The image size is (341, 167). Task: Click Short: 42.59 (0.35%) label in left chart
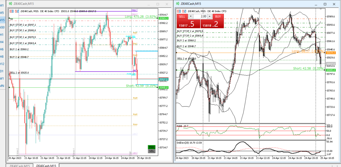[141, 86]
